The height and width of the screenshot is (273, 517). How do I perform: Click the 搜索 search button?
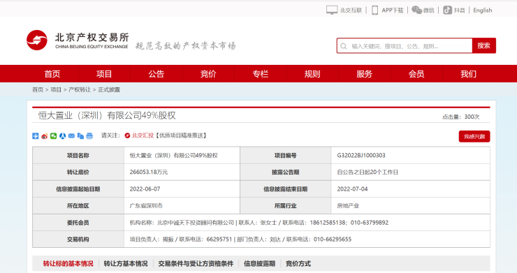[x=483, y=46]
